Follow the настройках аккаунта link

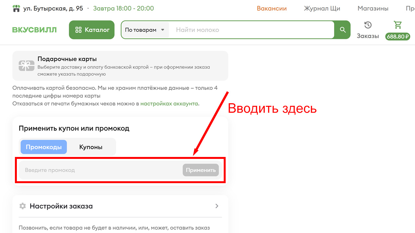[x=169, y=104]
